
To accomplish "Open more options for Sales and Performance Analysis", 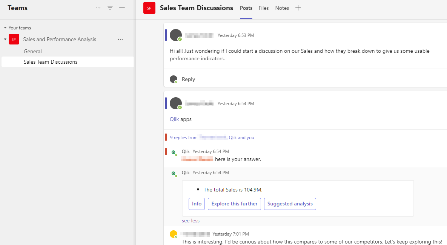I will point(120,39).
